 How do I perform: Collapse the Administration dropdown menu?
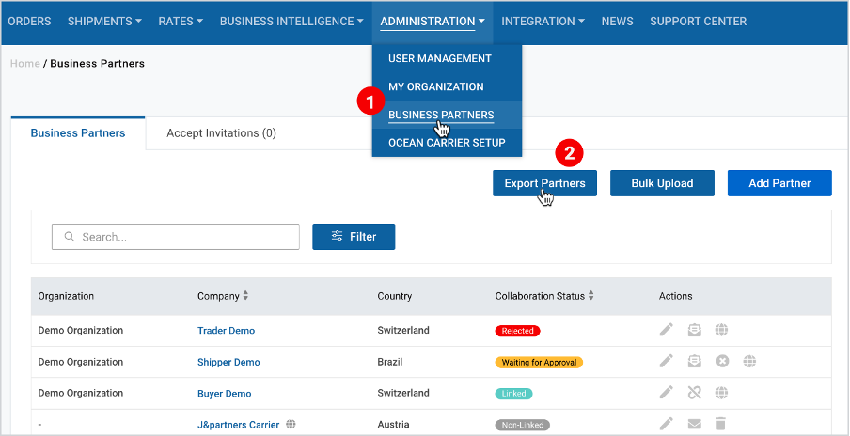tap(433, 23)
